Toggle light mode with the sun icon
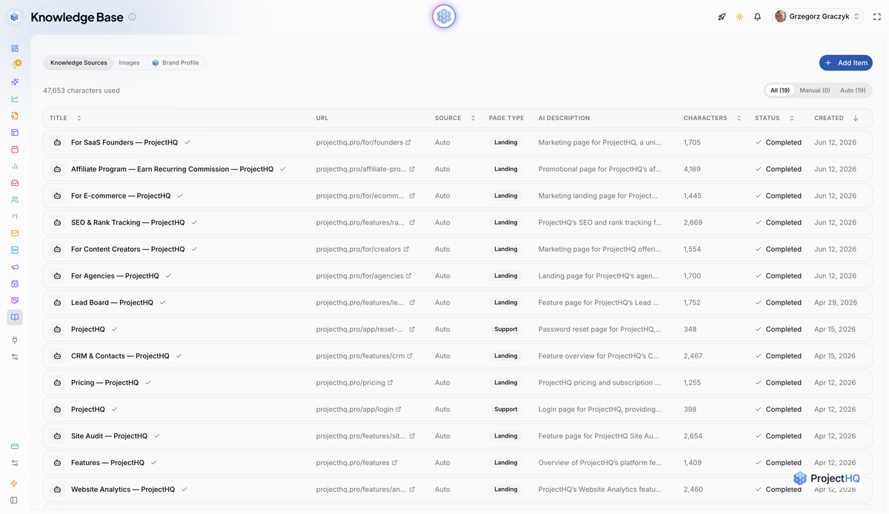 [739, 16]
